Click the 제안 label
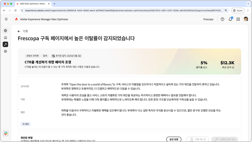252x142 pixels. tap(23, 112)
